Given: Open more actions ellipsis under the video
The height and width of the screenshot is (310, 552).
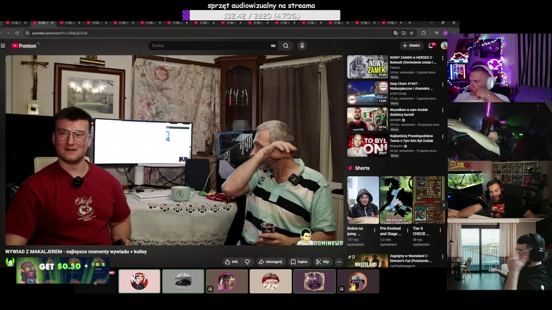Looking at the screenshot, I should (x=339, y=262).
